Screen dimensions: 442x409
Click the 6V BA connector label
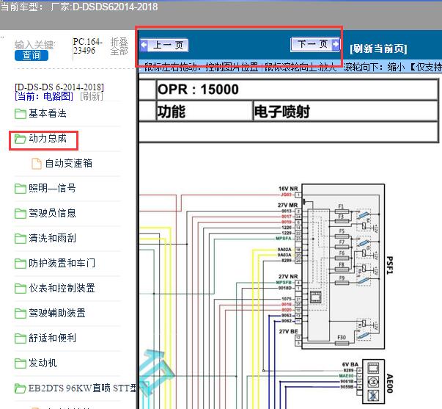pos(350,364)
